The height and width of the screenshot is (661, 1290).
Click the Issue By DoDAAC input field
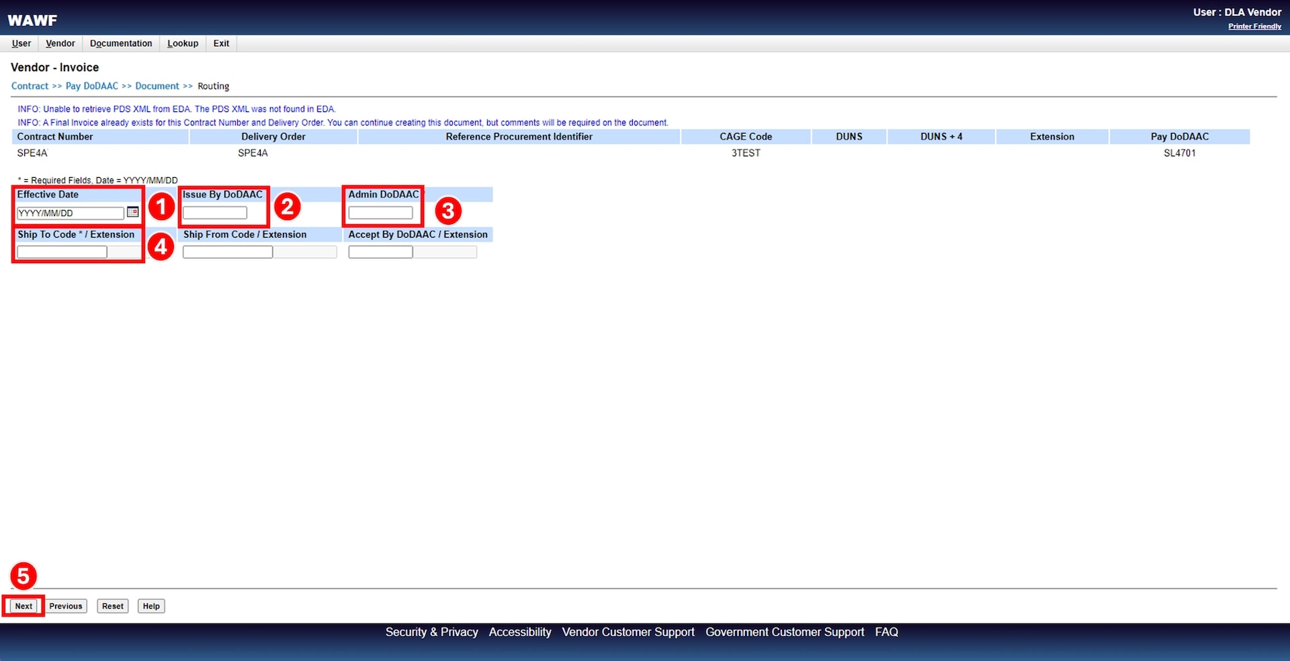tap(215, 213)
